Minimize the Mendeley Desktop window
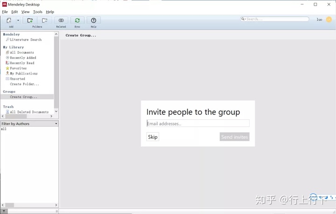This screenshot has width=336, height=214. (302, 4)
